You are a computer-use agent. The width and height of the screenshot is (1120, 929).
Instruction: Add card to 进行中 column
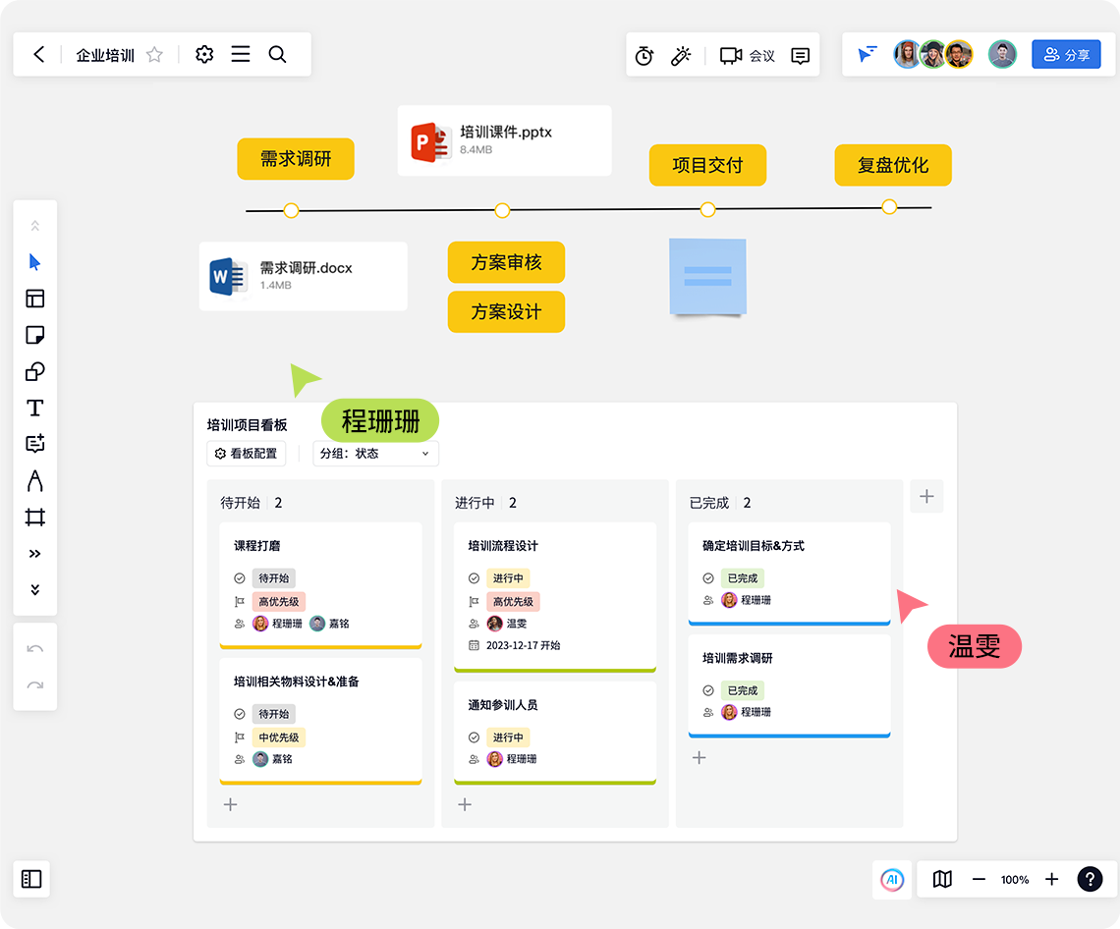[x=465, y=804]
